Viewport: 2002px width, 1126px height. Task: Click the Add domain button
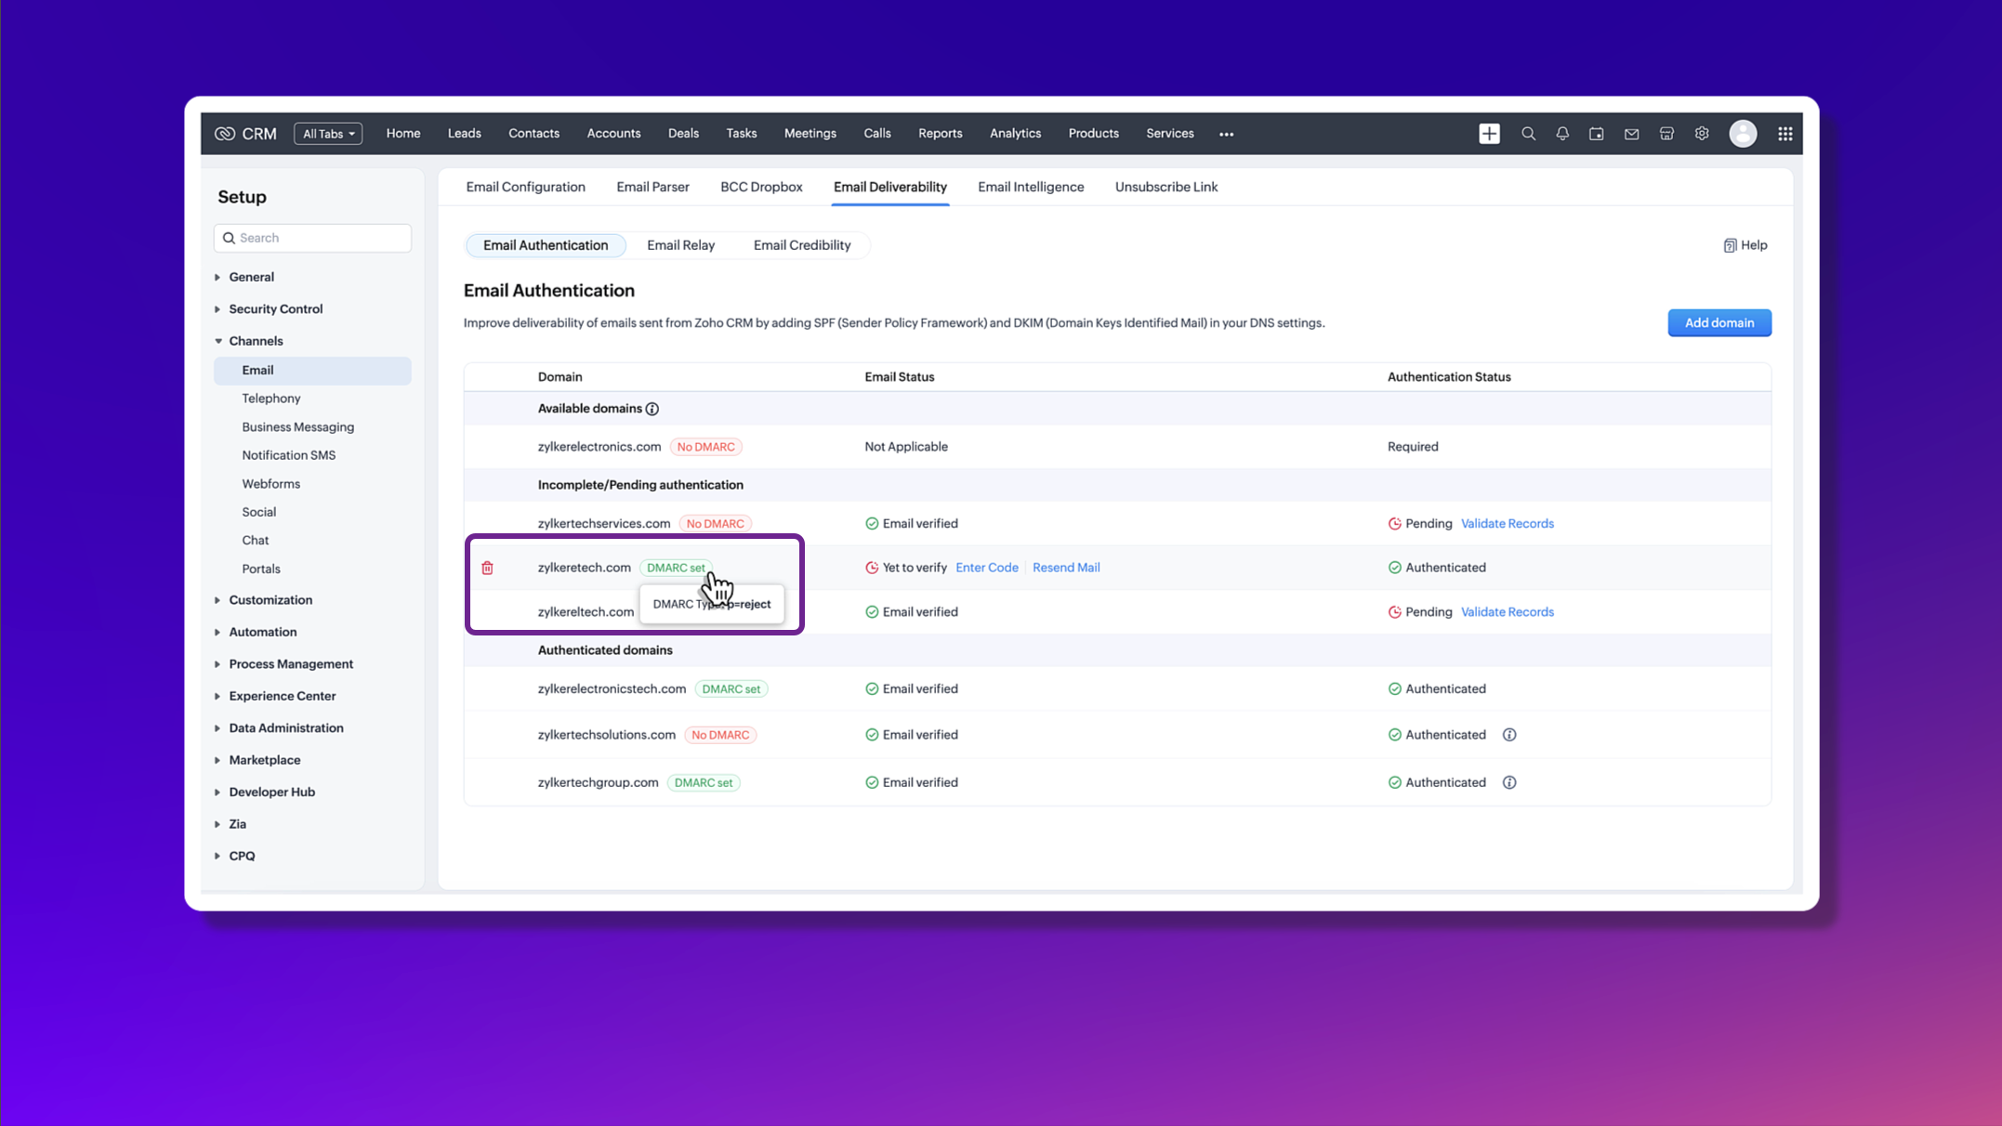coord(1719,322)
